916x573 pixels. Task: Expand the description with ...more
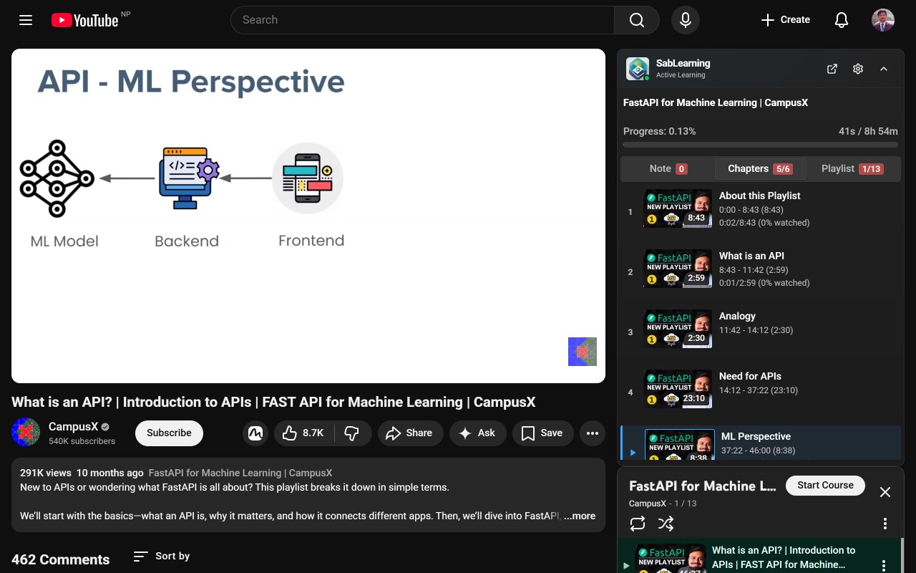(580, 516)
